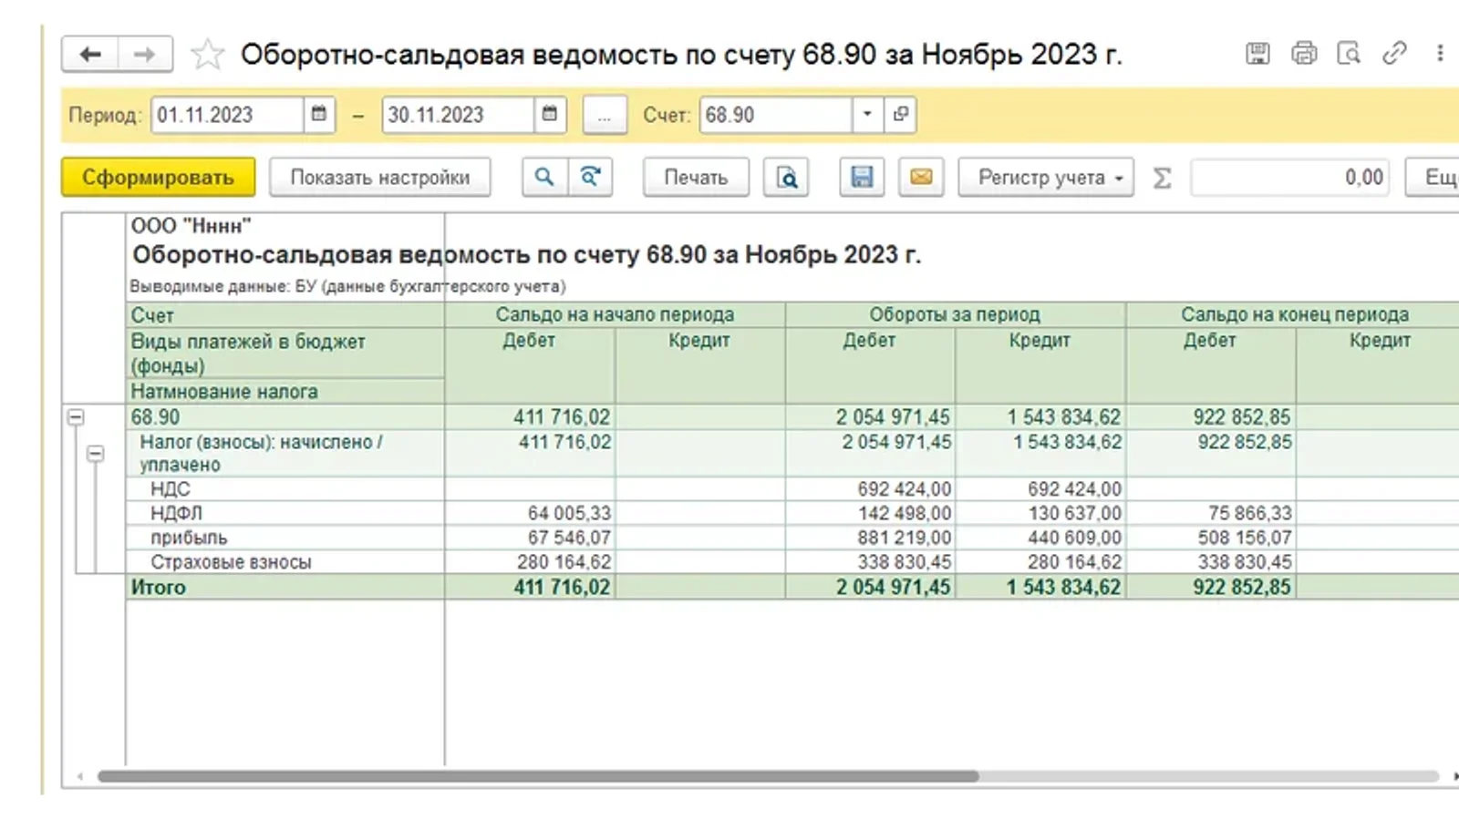Viewport: 1459px width, 820px height.
Task: Save report using the floppy disk icon
Action: click(862, 177)
